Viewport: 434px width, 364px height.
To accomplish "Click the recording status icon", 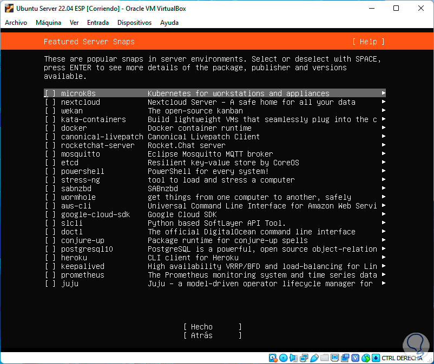I will (x=345, y=358).
